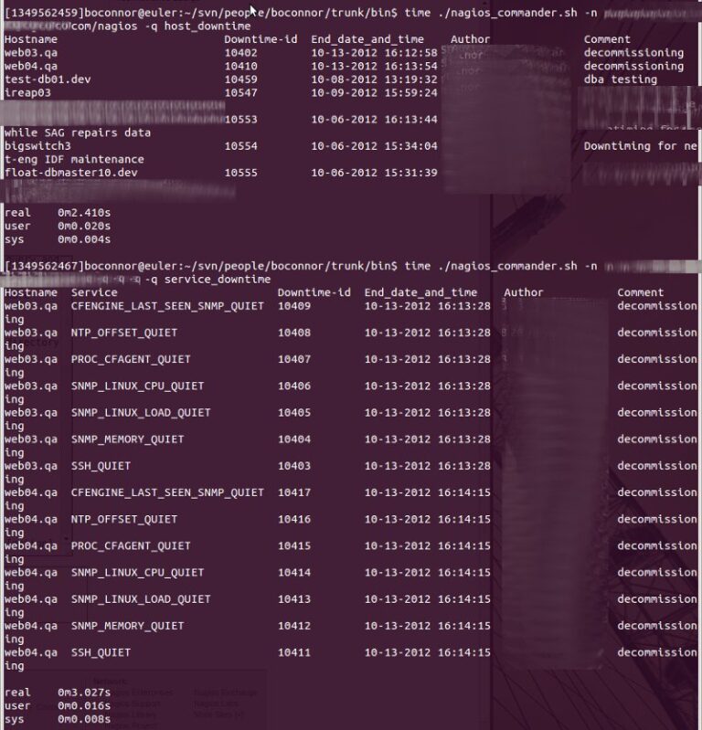Click the 'dba testing' comment
Image resolution: width=702 pixels, height=730 pixels.
pos(621,79)
